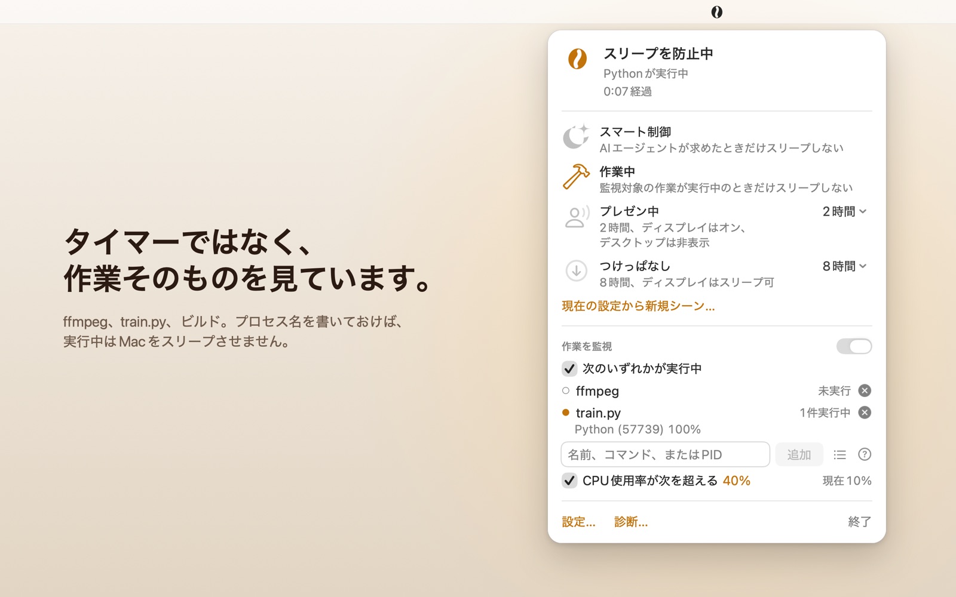
Task: Click the orange coffee bean status icon
Action: click(577, 59)
